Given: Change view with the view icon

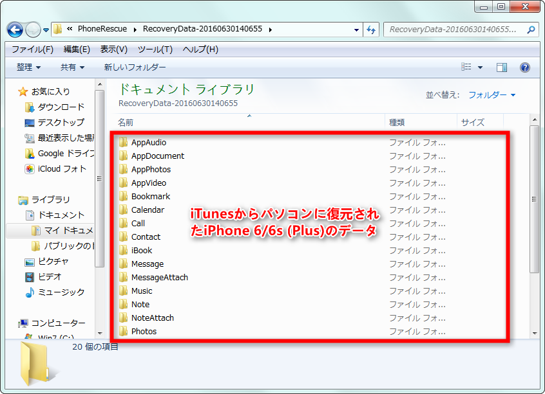Looking at the screenshot, I should [x=466, y=67].
